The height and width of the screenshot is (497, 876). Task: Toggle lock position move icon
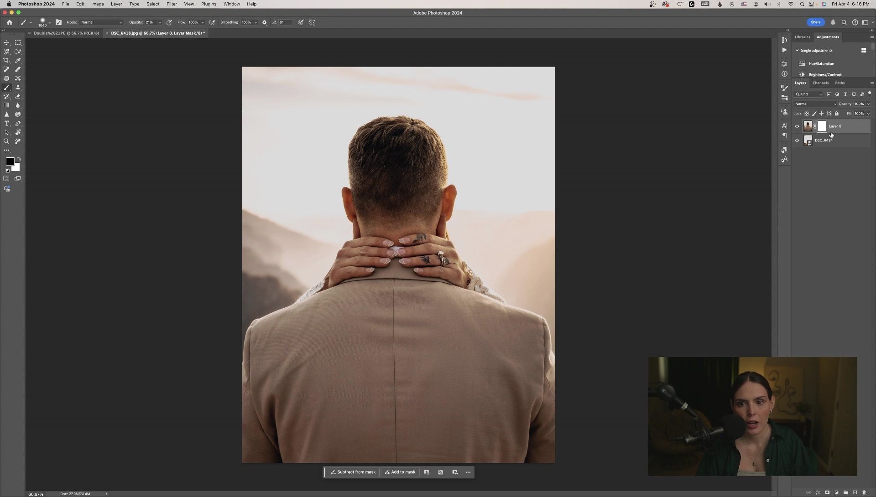point(821,114)
